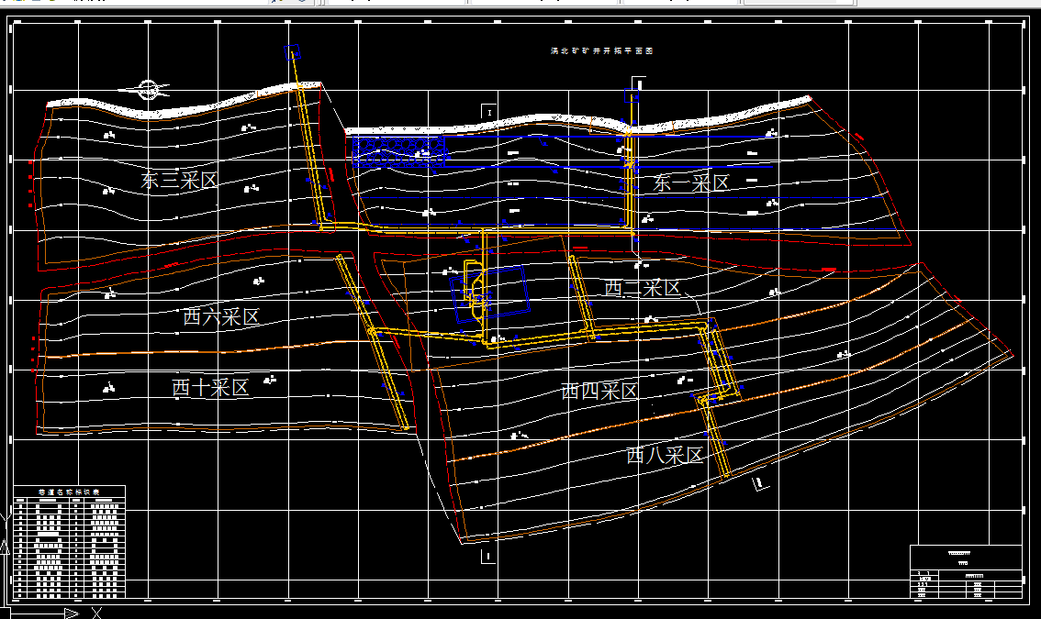
Task: Click the 巷道名称标识表 legend table heading
Action: coord(69,492)
